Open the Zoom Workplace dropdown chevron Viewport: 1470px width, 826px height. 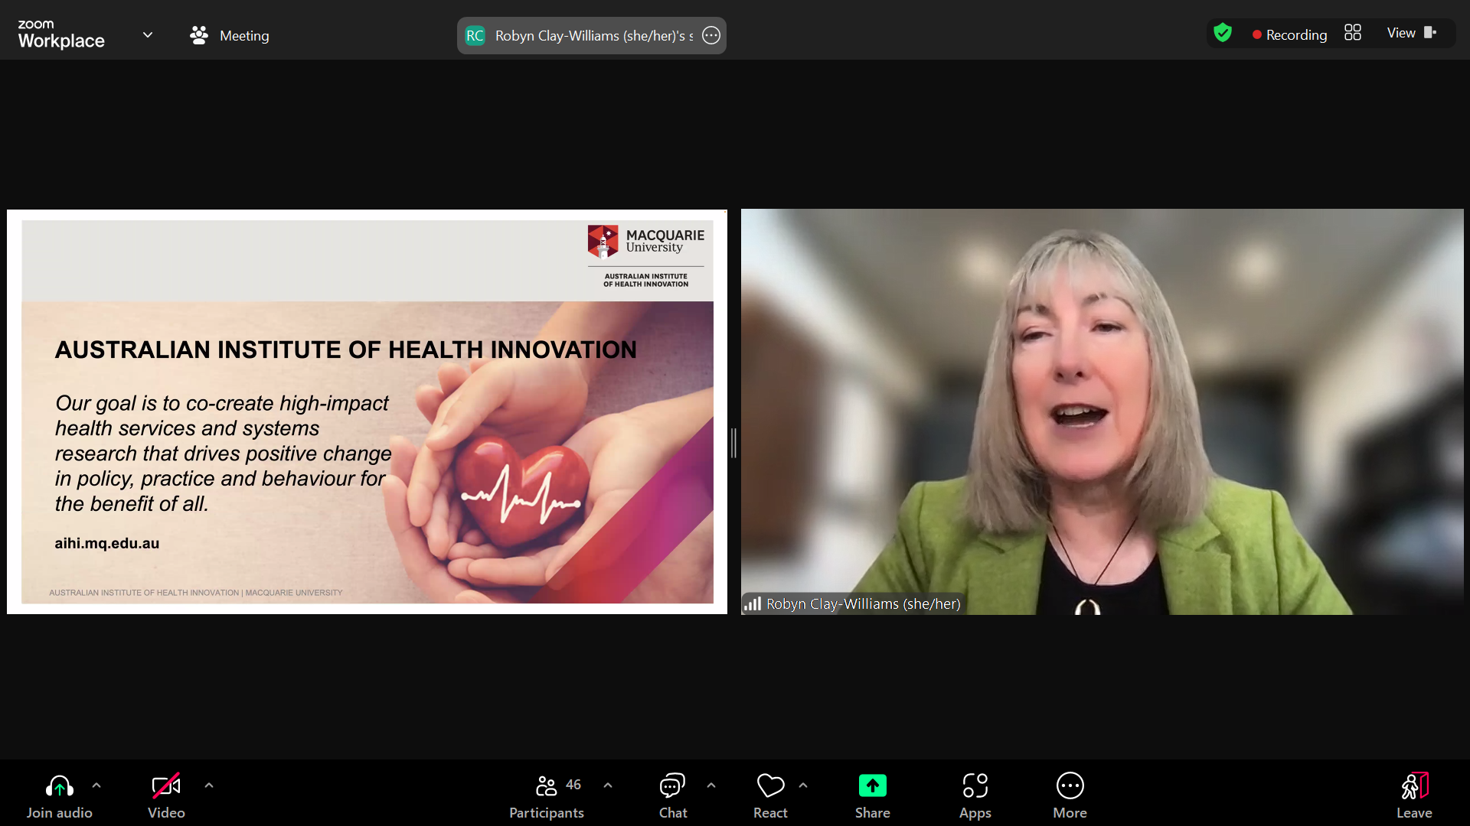[x=148, y=35]
